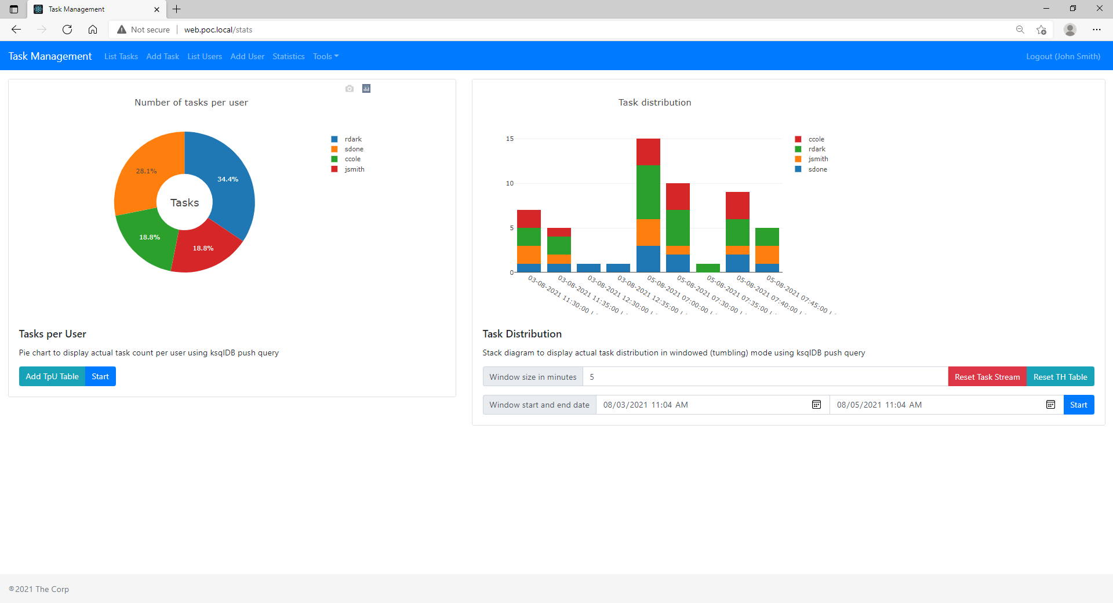Open Add Task page
Screen dimensions: 1113x603
pos(163,56)
